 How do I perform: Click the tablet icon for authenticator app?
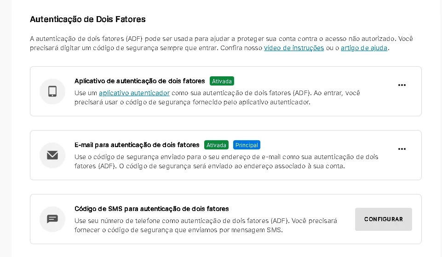(52, 91)
